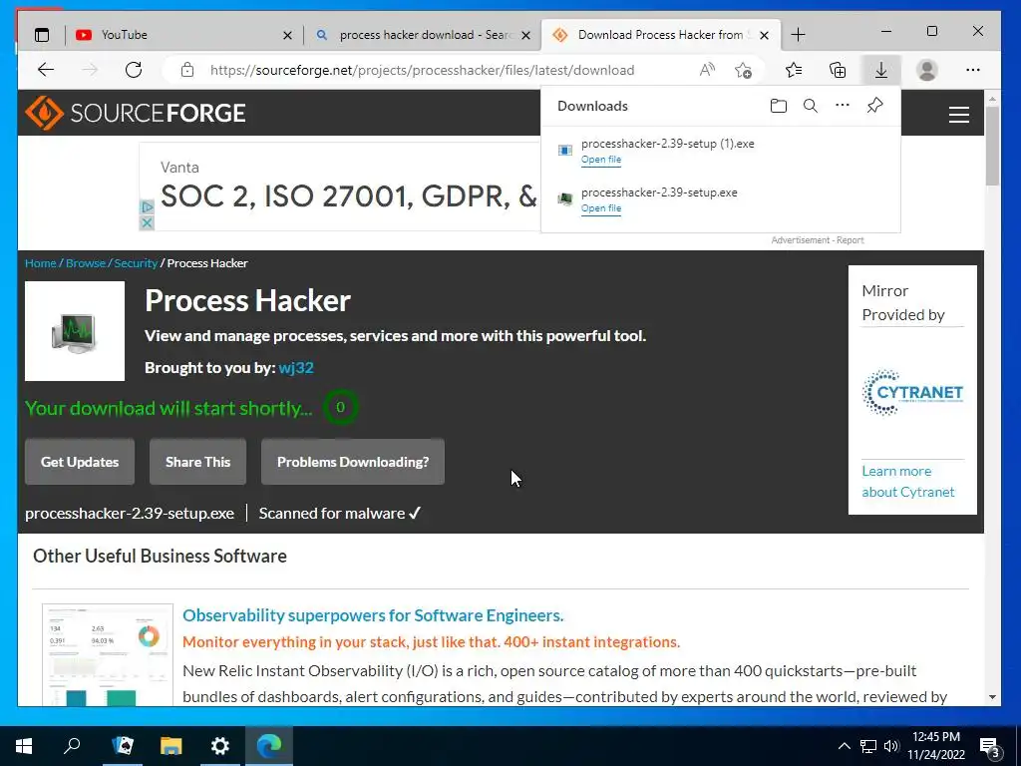Search downloads with magnifier icon

(x=810, y=106)
